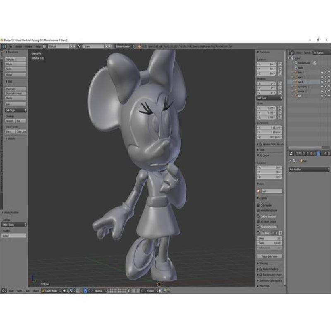
Task: Open Info editor type selector icon
Action: 4,46
